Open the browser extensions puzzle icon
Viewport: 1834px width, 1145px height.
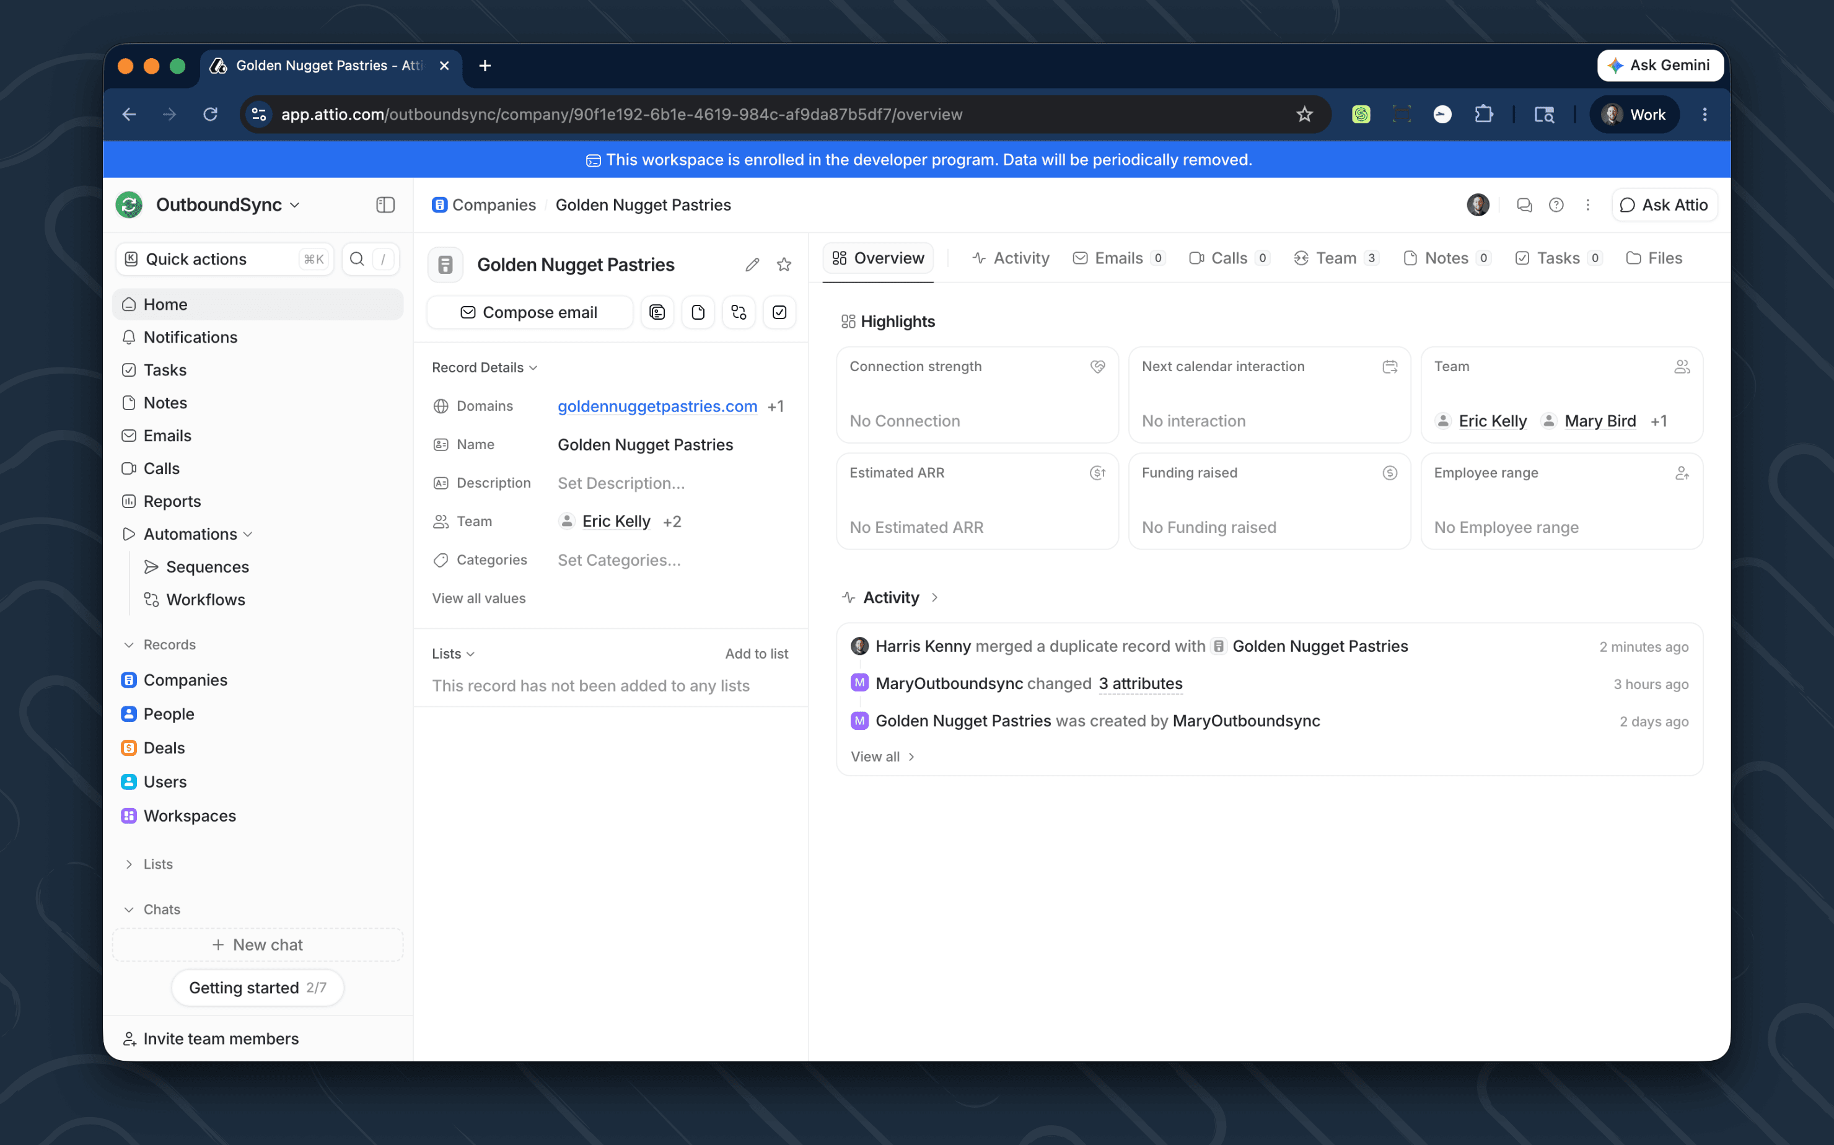1483,115
